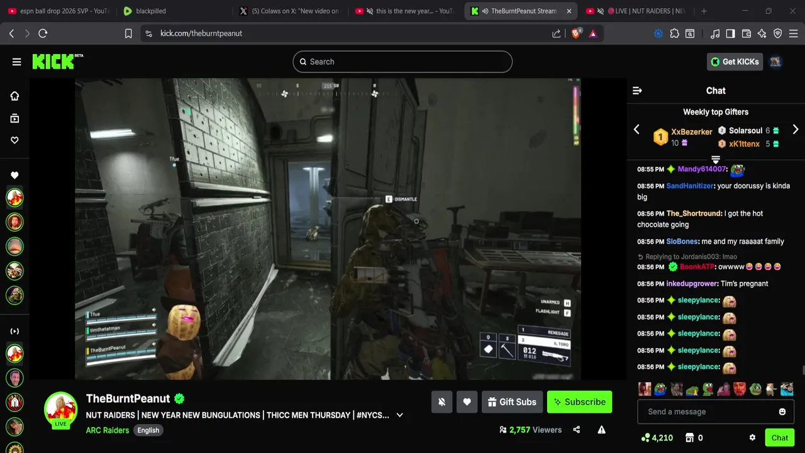The height and width of the screenshot is (453, 805).
Task: Open Brave playlist music note icon
Action: 715,33
